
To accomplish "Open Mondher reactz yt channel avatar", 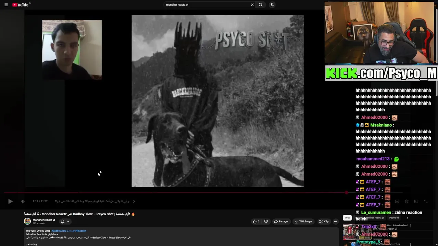I will [27, 221].
